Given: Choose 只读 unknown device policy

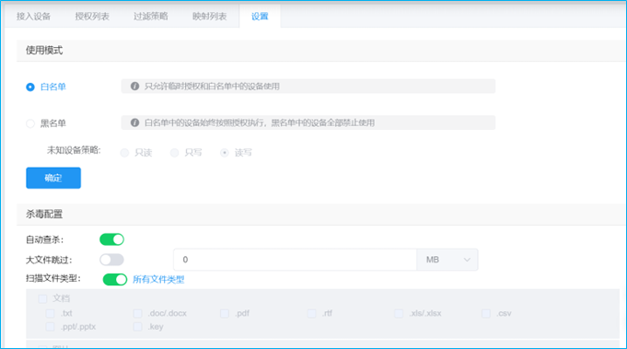Looking at the screenshot, I should 125,153.
